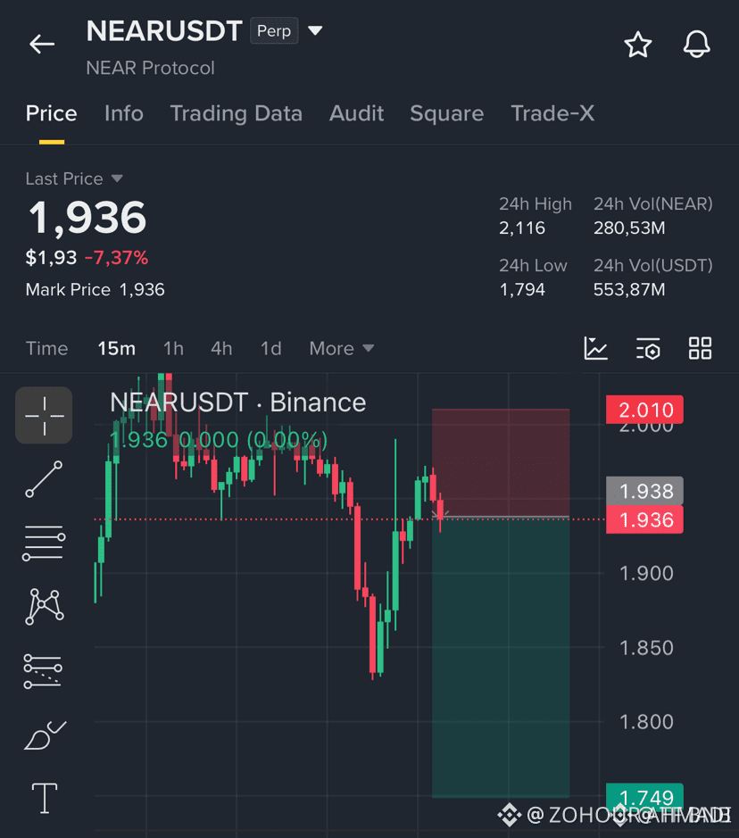This screenshot has height=838, width=739.
Task: Add NEARUSDT to favorites with star icon
Action: pyautogui.click(x=638, y=45)
